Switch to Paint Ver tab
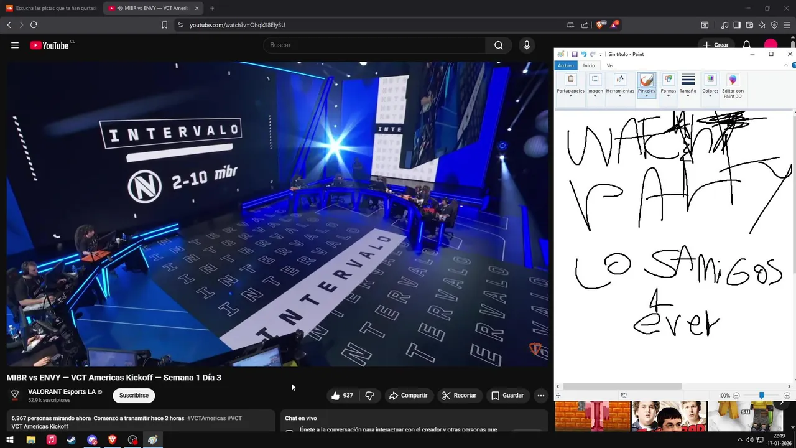 [610, 65]
